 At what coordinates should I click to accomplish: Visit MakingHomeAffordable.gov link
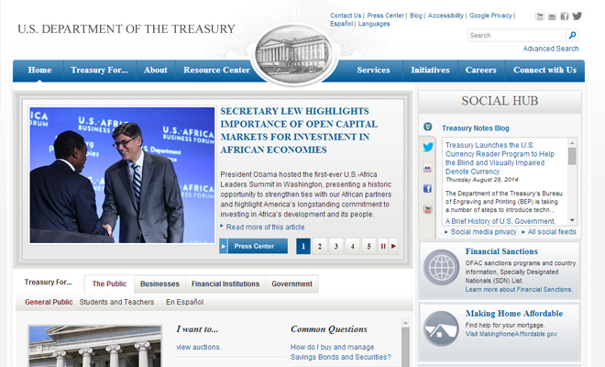coord(511,334)
